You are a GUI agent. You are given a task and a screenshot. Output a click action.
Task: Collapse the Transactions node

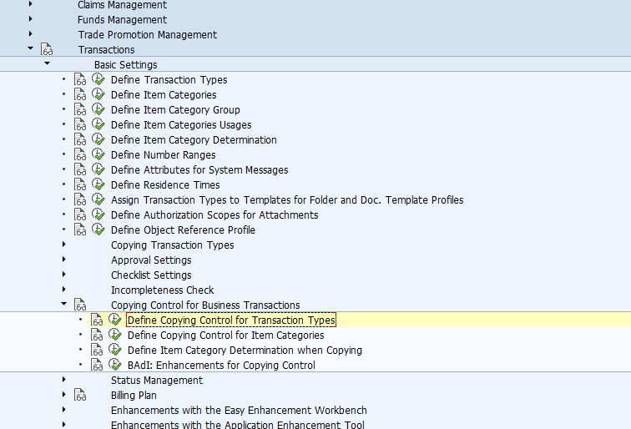(x=31, y=48)
